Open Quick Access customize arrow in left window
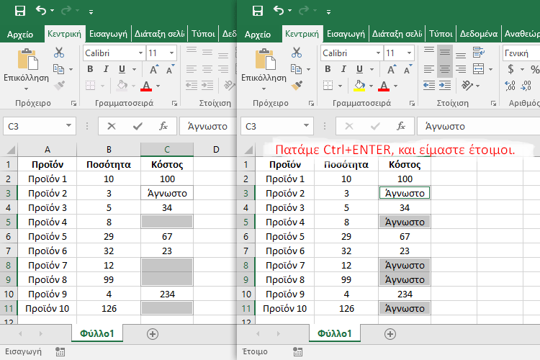Screen dimensions: 540x360 point(91,12)
